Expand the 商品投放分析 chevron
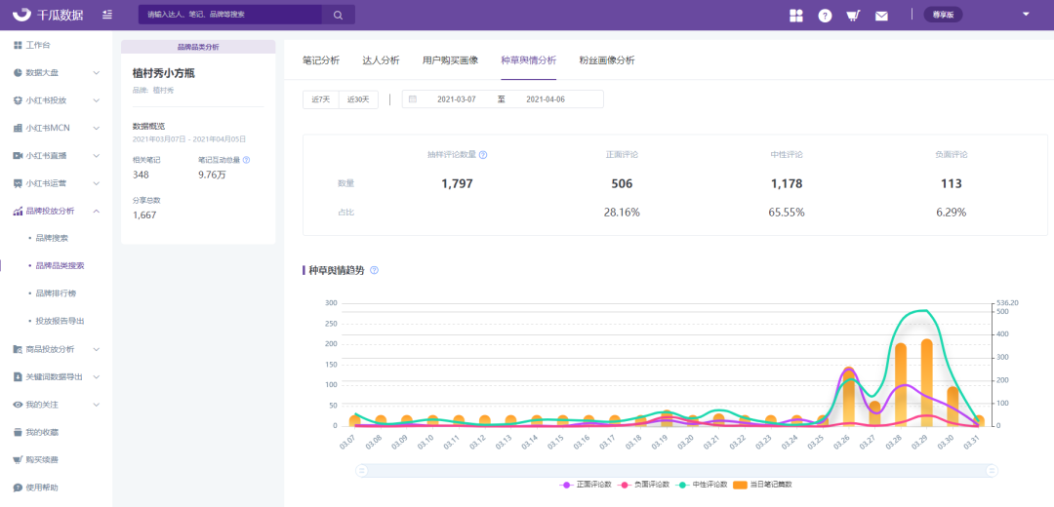This screenshot has height=507, width=1054. pos(96,349)
